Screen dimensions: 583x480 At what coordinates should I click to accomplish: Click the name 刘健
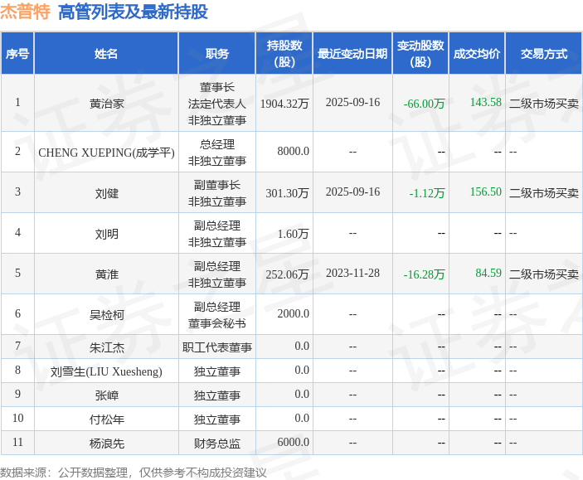click(x=107, y=193)
